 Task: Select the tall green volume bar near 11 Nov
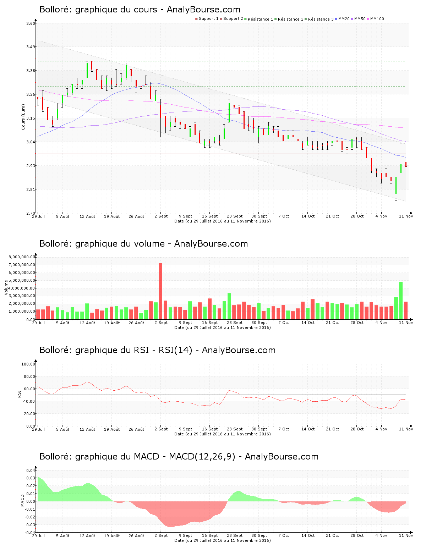[402, 300]
